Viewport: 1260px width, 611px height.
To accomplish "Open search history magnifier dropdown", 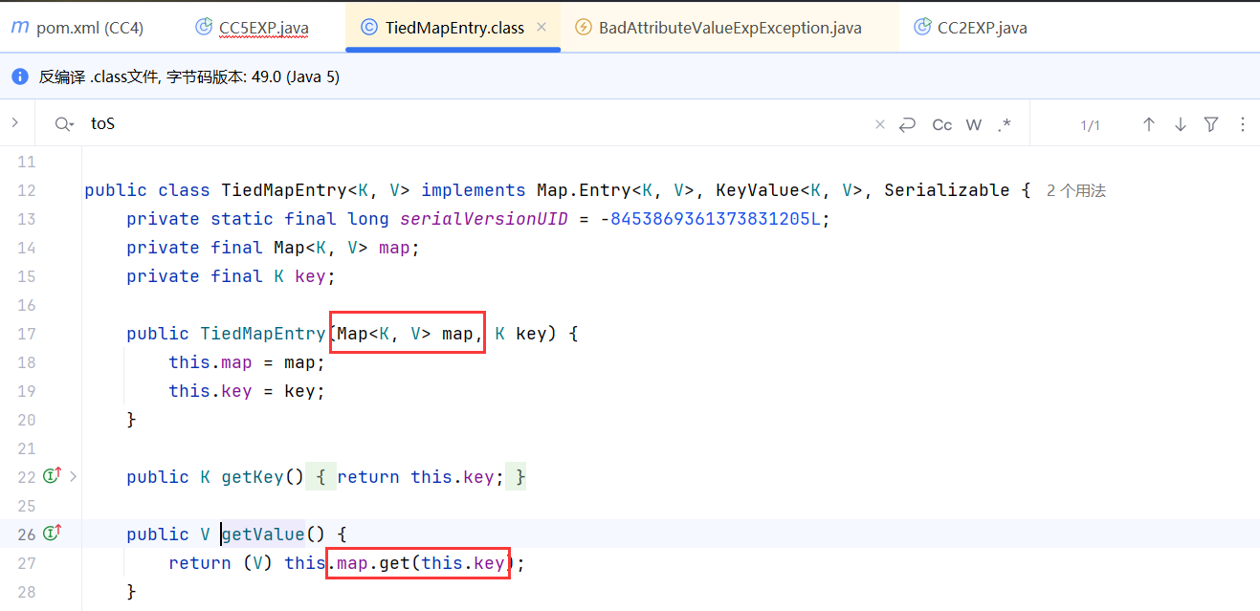I will [64, 124].
